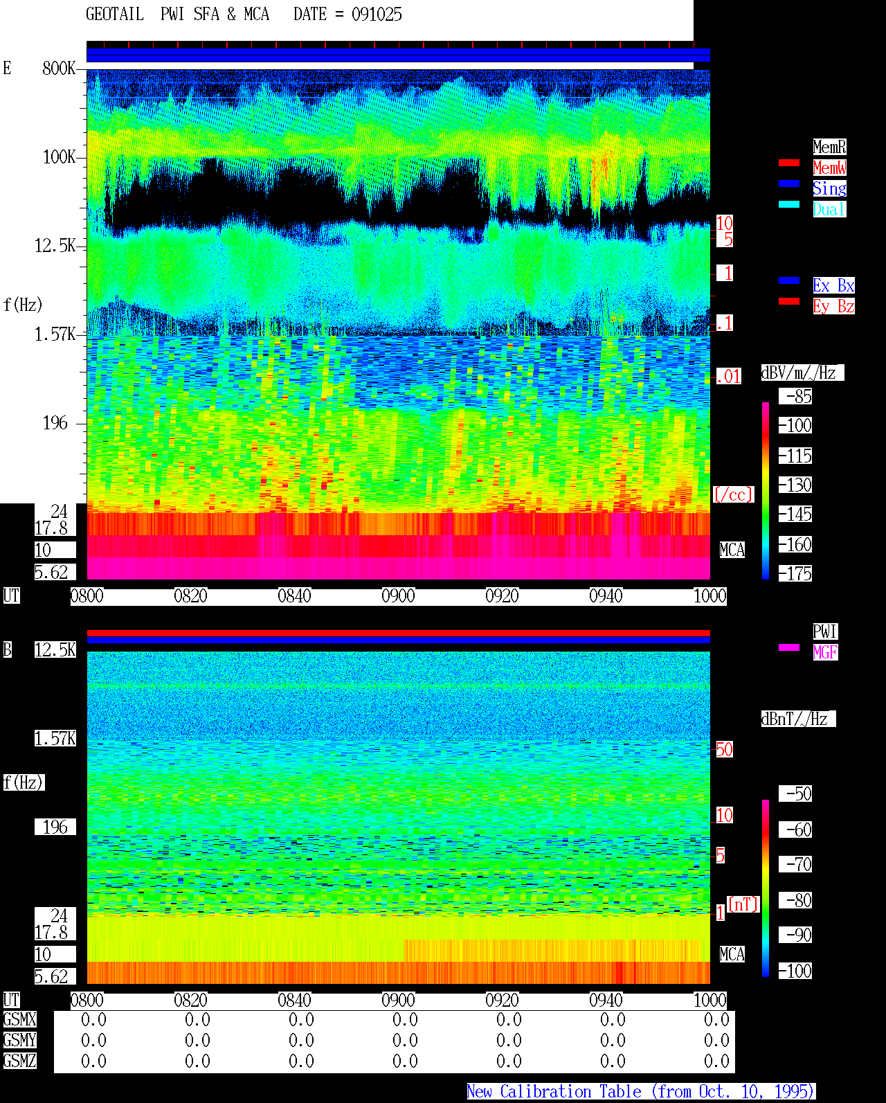Click the '12.5K' frequency label on the E panel
This screenshot has height=1103, width=886.
[x=55, y=245]
